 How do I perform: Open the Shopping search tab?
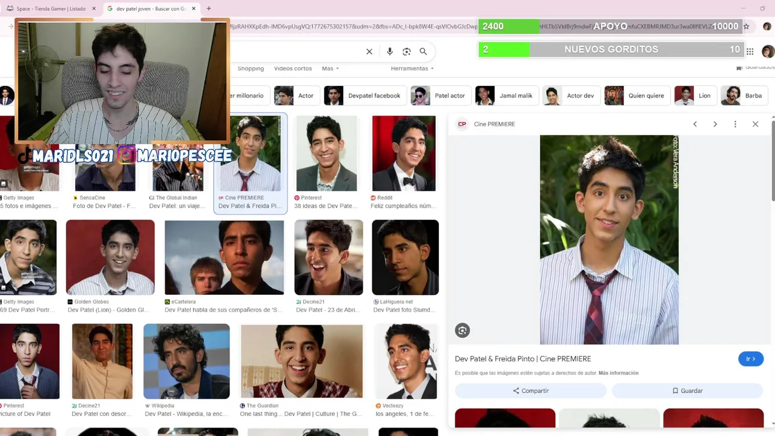tap(251, 68)
